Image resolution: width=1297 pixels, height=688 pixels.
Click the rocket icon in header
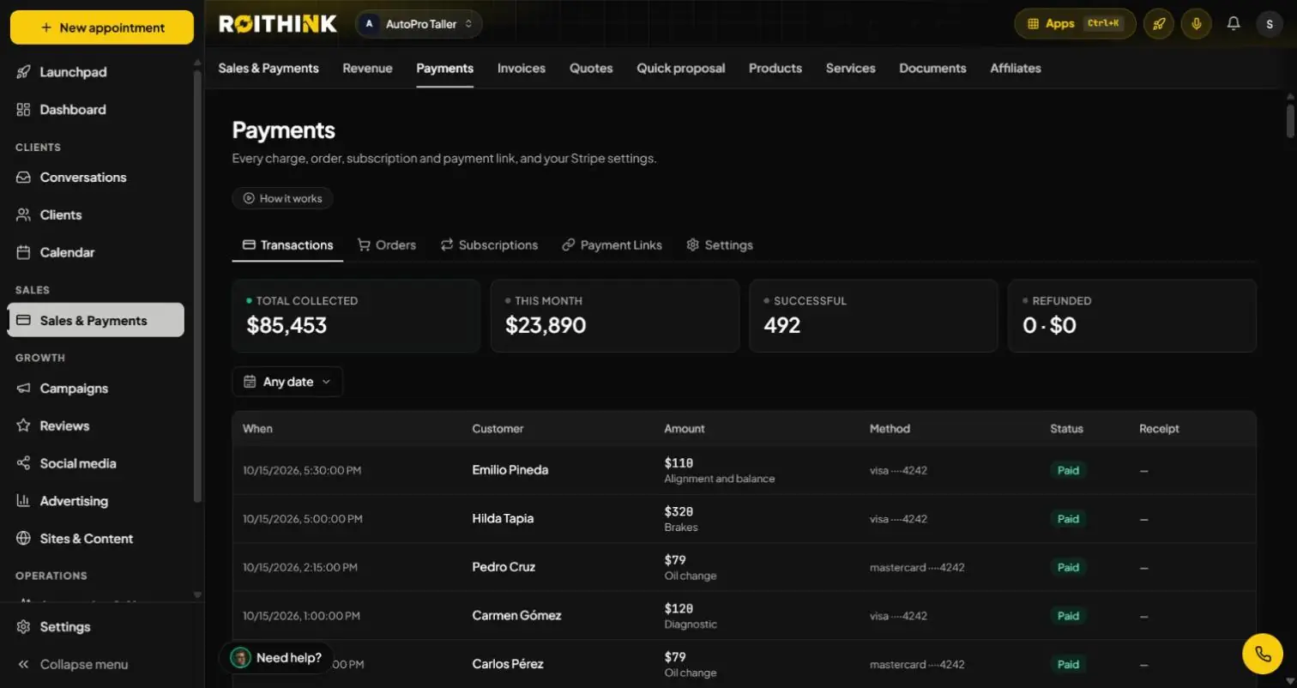click(1159, 24)
